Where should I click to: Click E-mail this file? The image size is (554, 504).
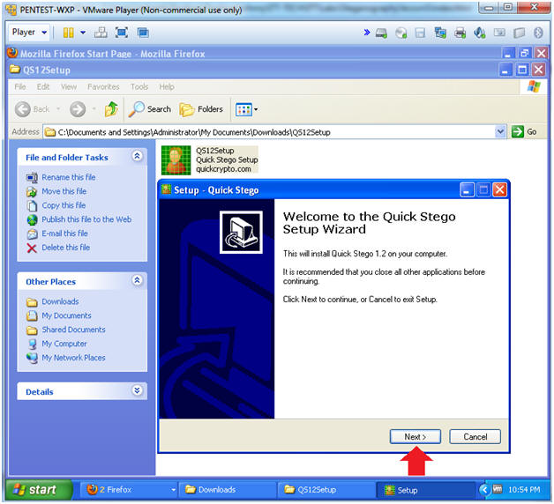coord(64,233)
